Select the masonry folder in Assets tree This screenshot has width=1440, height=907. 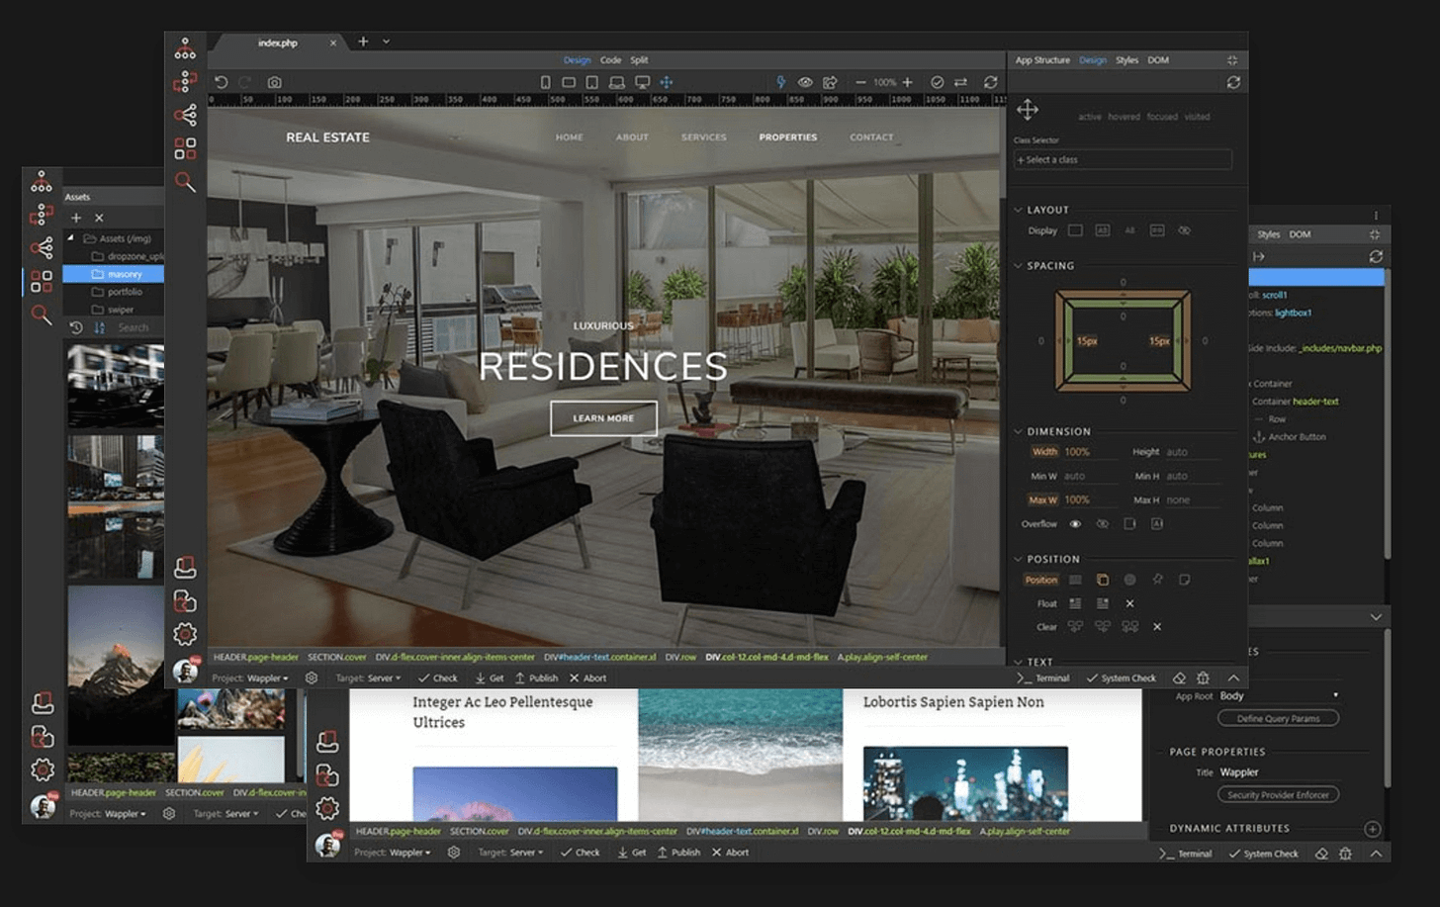coord(113,274)
